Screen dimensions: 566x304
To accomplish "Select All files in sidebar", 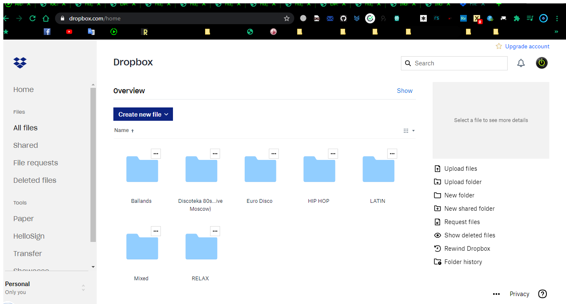I will pyautogui.click(x=25, y=128).
